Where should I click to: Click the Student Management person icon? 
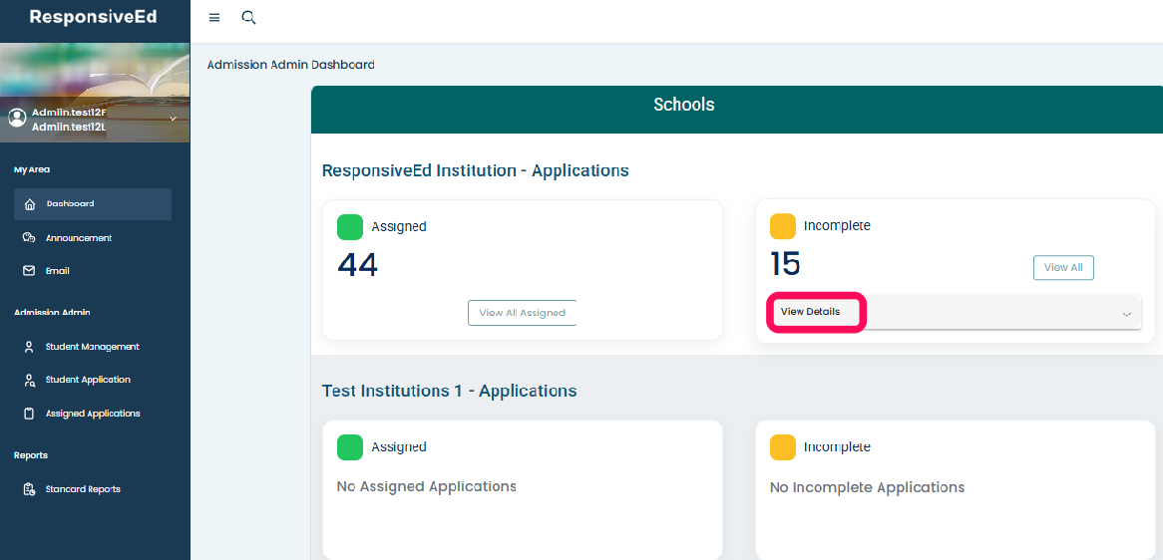(x=30, y=347)
